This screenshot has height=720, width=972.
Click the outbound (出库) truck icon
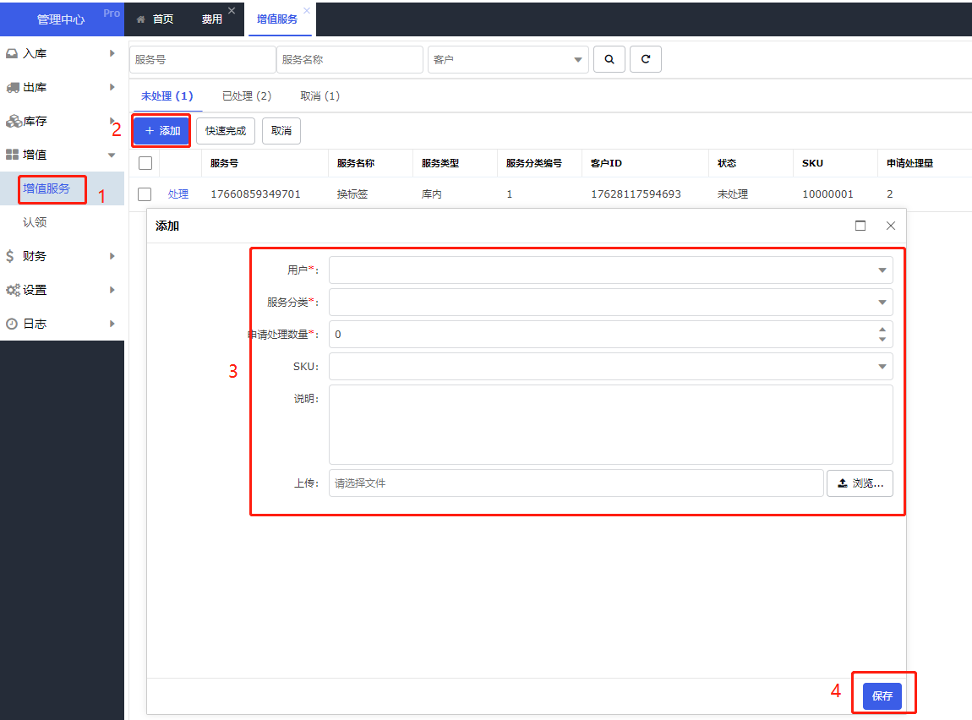coord(13,87)
